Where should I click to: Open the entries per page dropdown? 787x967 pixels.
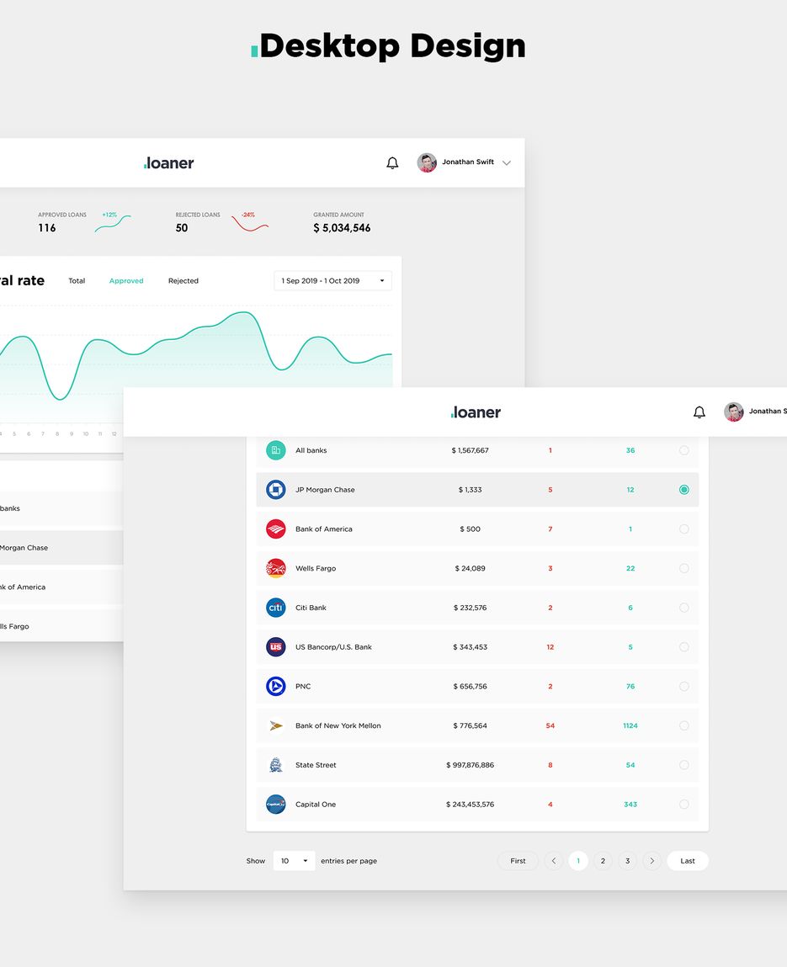[x=295, y=861]
